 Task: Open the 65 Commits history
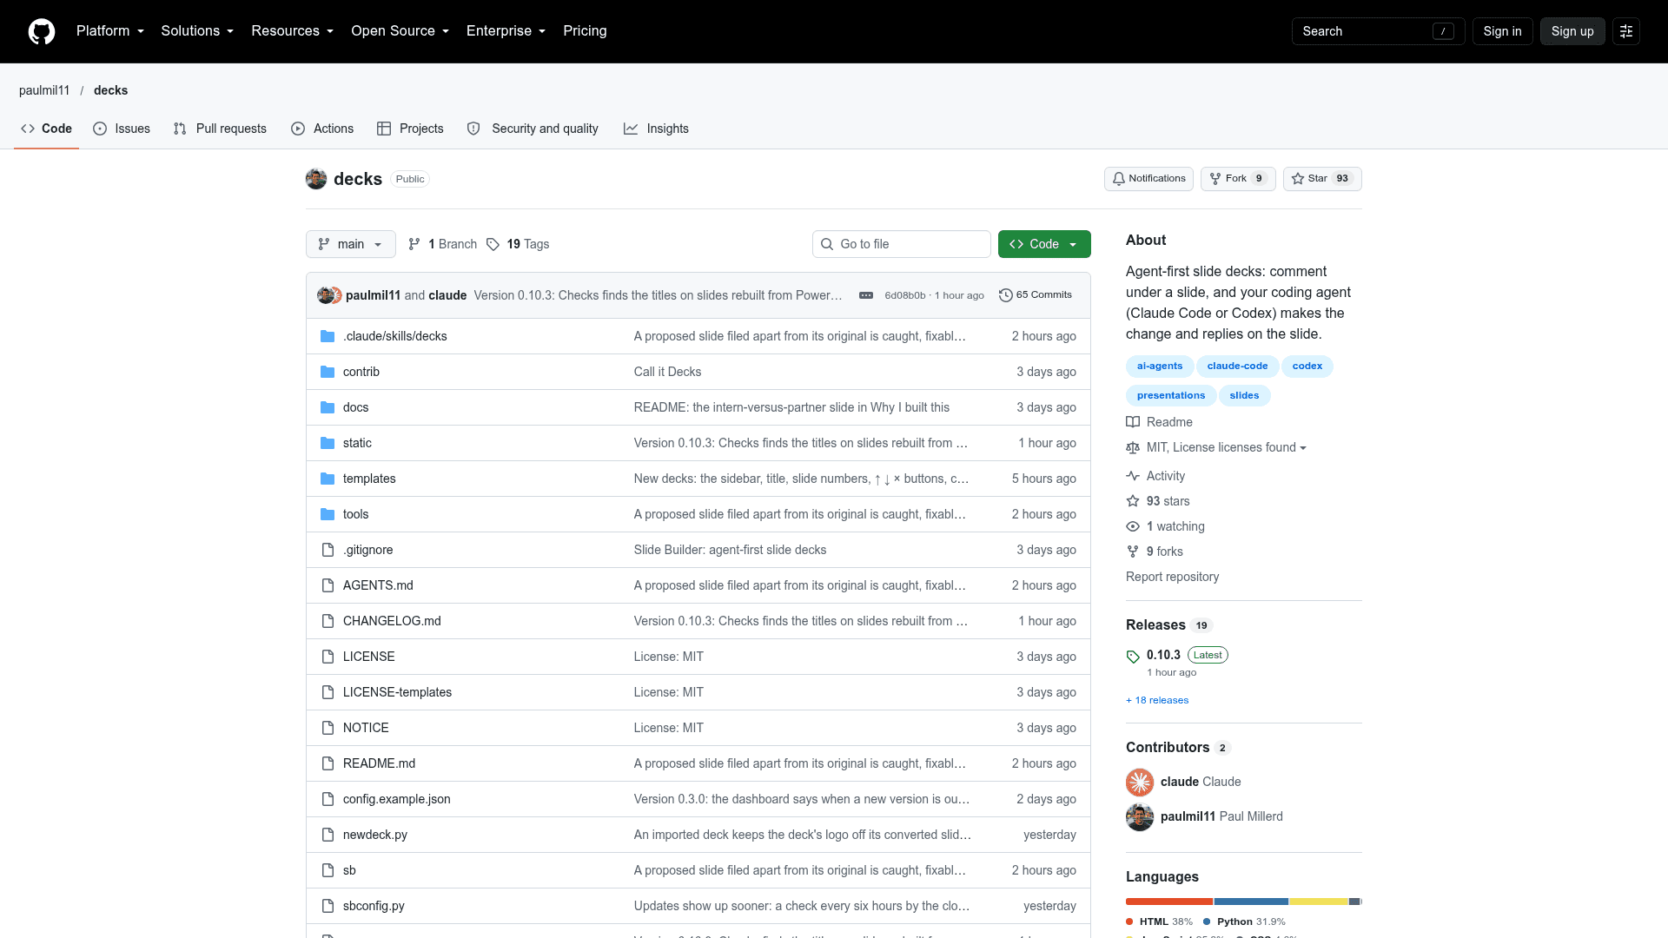coord(1036,295)
